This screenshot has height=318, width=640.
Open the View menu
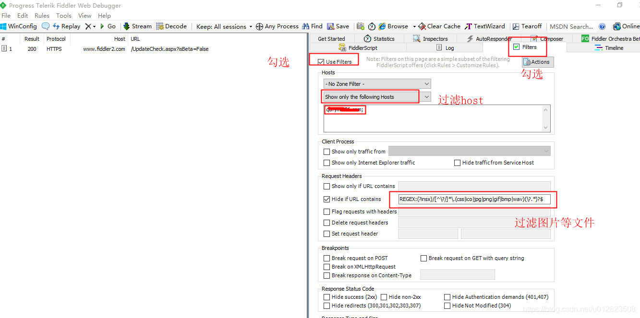tap(85, 16)
